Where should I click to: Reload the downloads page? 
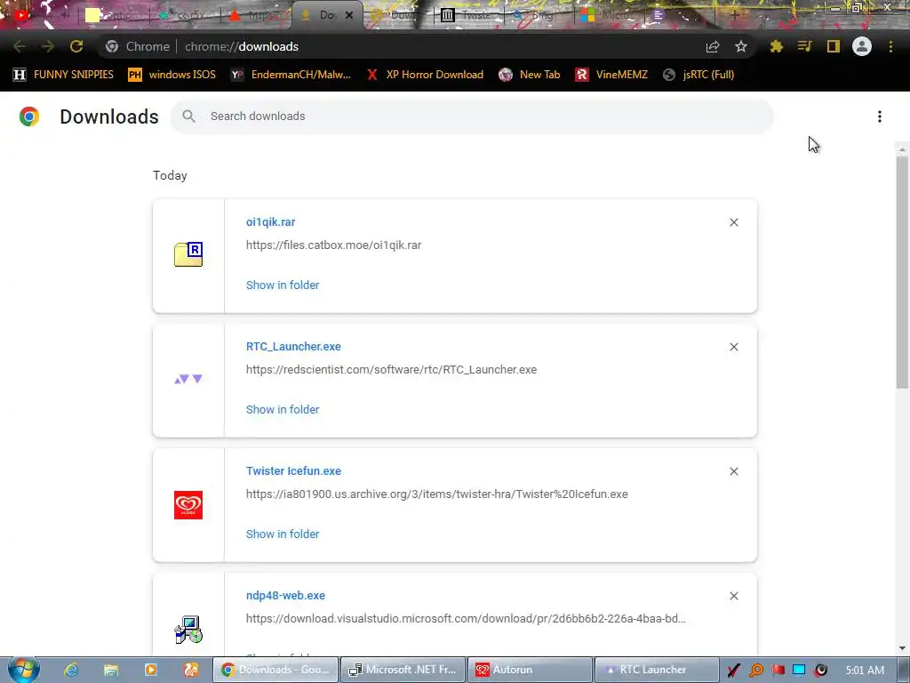pyautogui.click(x=76, y=46)
